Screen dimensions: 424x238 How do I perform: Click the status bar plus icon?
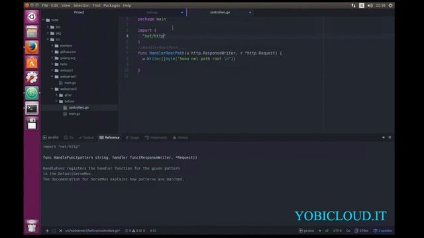coord(47,231)
